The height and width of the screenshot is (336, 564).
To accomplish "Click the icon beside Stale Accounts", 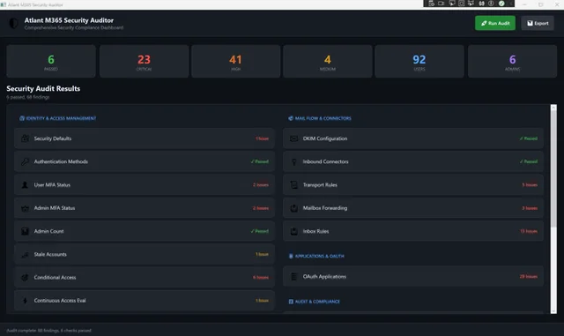I will 25,255.
